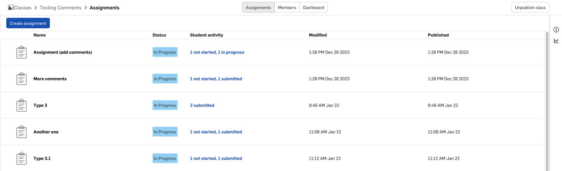
Task: Open the analytics chart icon
Action: [556, 41]
